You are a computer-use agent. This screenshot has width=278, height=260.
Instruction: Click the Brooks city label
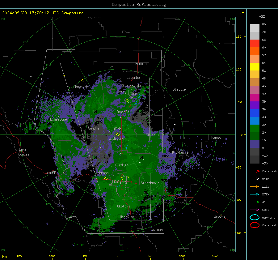(x=220, y=216)
